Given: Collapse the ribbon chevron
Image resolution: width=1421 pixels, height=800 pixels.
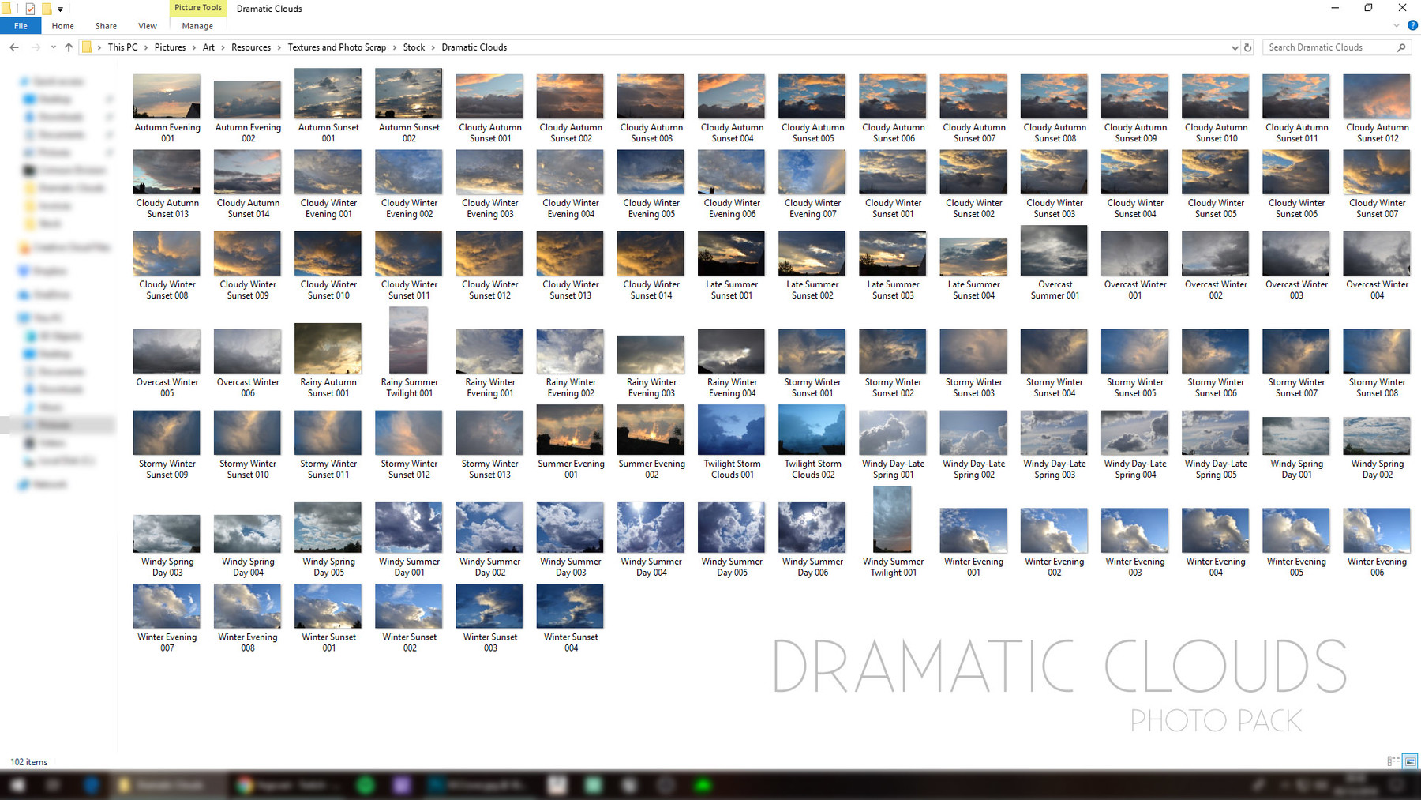Looking at the screenshot, I should (1397, 25).
